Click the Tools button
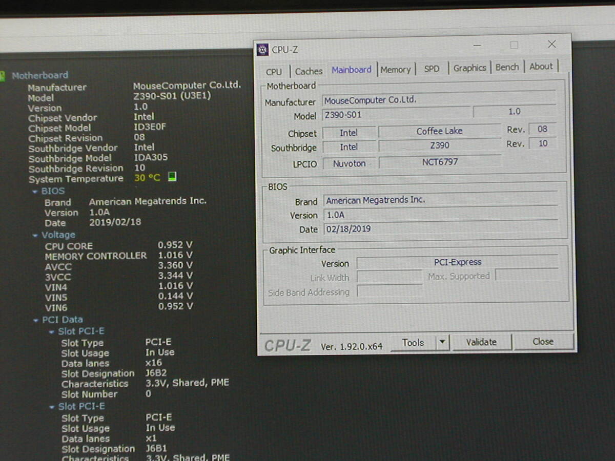Image resolution: width=615 pixels, height=461 pixels. pyautogui.click(x=413, y=343)
